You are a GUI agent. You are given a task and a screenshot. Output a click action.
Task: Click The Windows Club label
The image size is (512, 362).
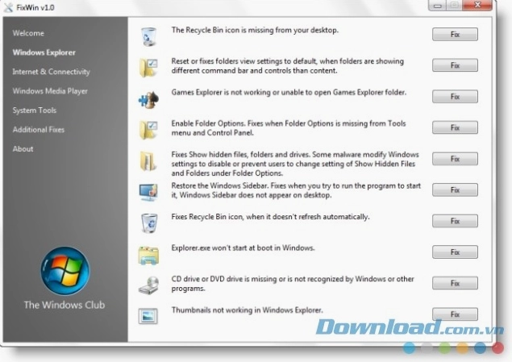pyautogui.click(x=65, y=305)
